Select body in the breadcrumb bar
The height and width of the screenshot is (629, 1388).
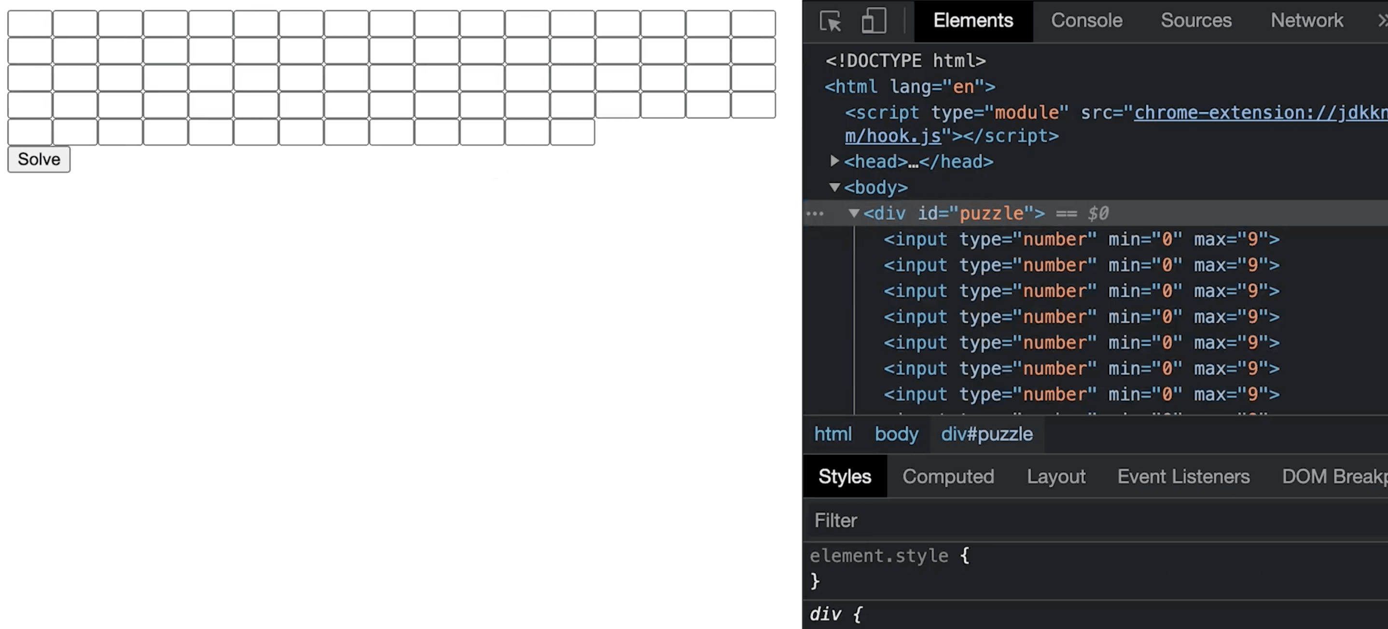tap(896, 434)
